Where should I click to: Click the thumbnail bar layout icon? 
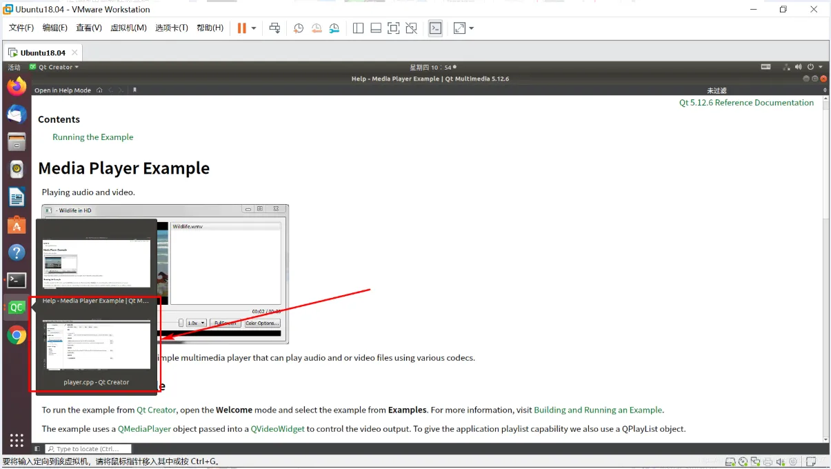tap(376, 28)
